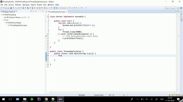Screen dimensions: 183x102
Task: Select the src folder
Action: (7, 20)
